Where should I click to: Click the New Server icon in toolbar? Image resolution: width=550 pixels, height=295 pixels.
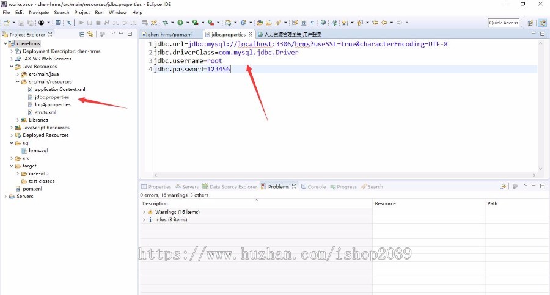pos(228,23)
